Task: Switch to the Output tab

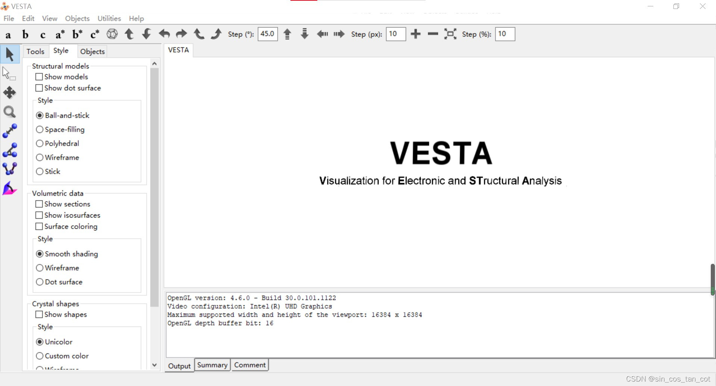Action: pos(179,366)
